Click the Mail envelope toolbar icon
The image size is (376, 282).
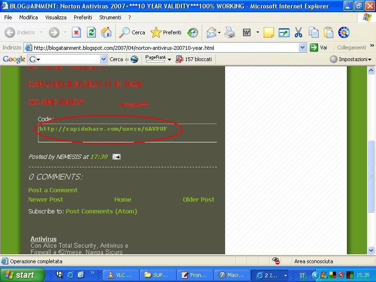tap(211, 32)
